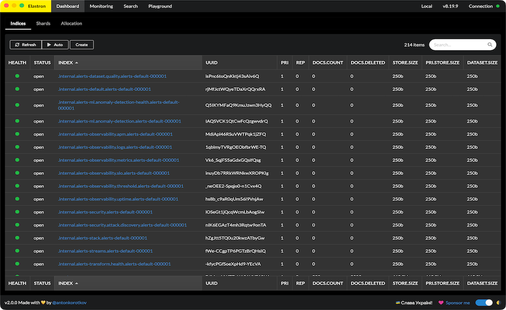Open .internal.alerts-observability.threshold.alerts-default-000001 index
This screenshot has height=310, width=506.
tap(121, 186)
